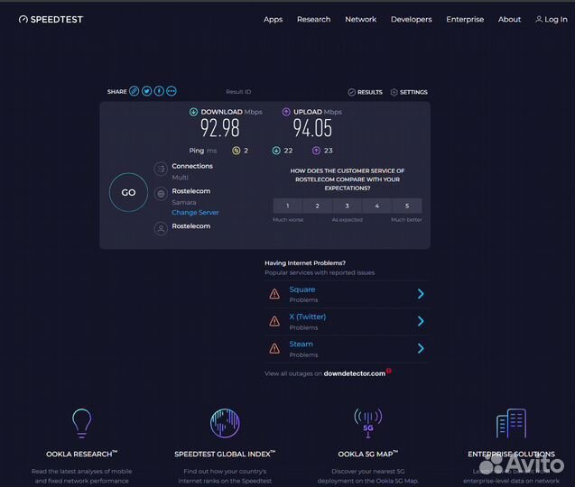Image resolution: width=575 pixels, height=487 pixels.
Task: Open the Apps menu
Action: click(273, 19)
